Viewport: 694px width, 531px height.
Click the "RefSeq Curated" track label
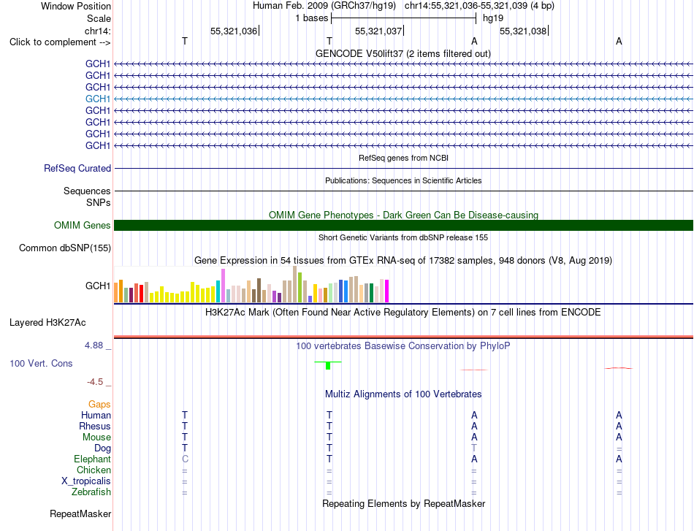coord(77,168)
